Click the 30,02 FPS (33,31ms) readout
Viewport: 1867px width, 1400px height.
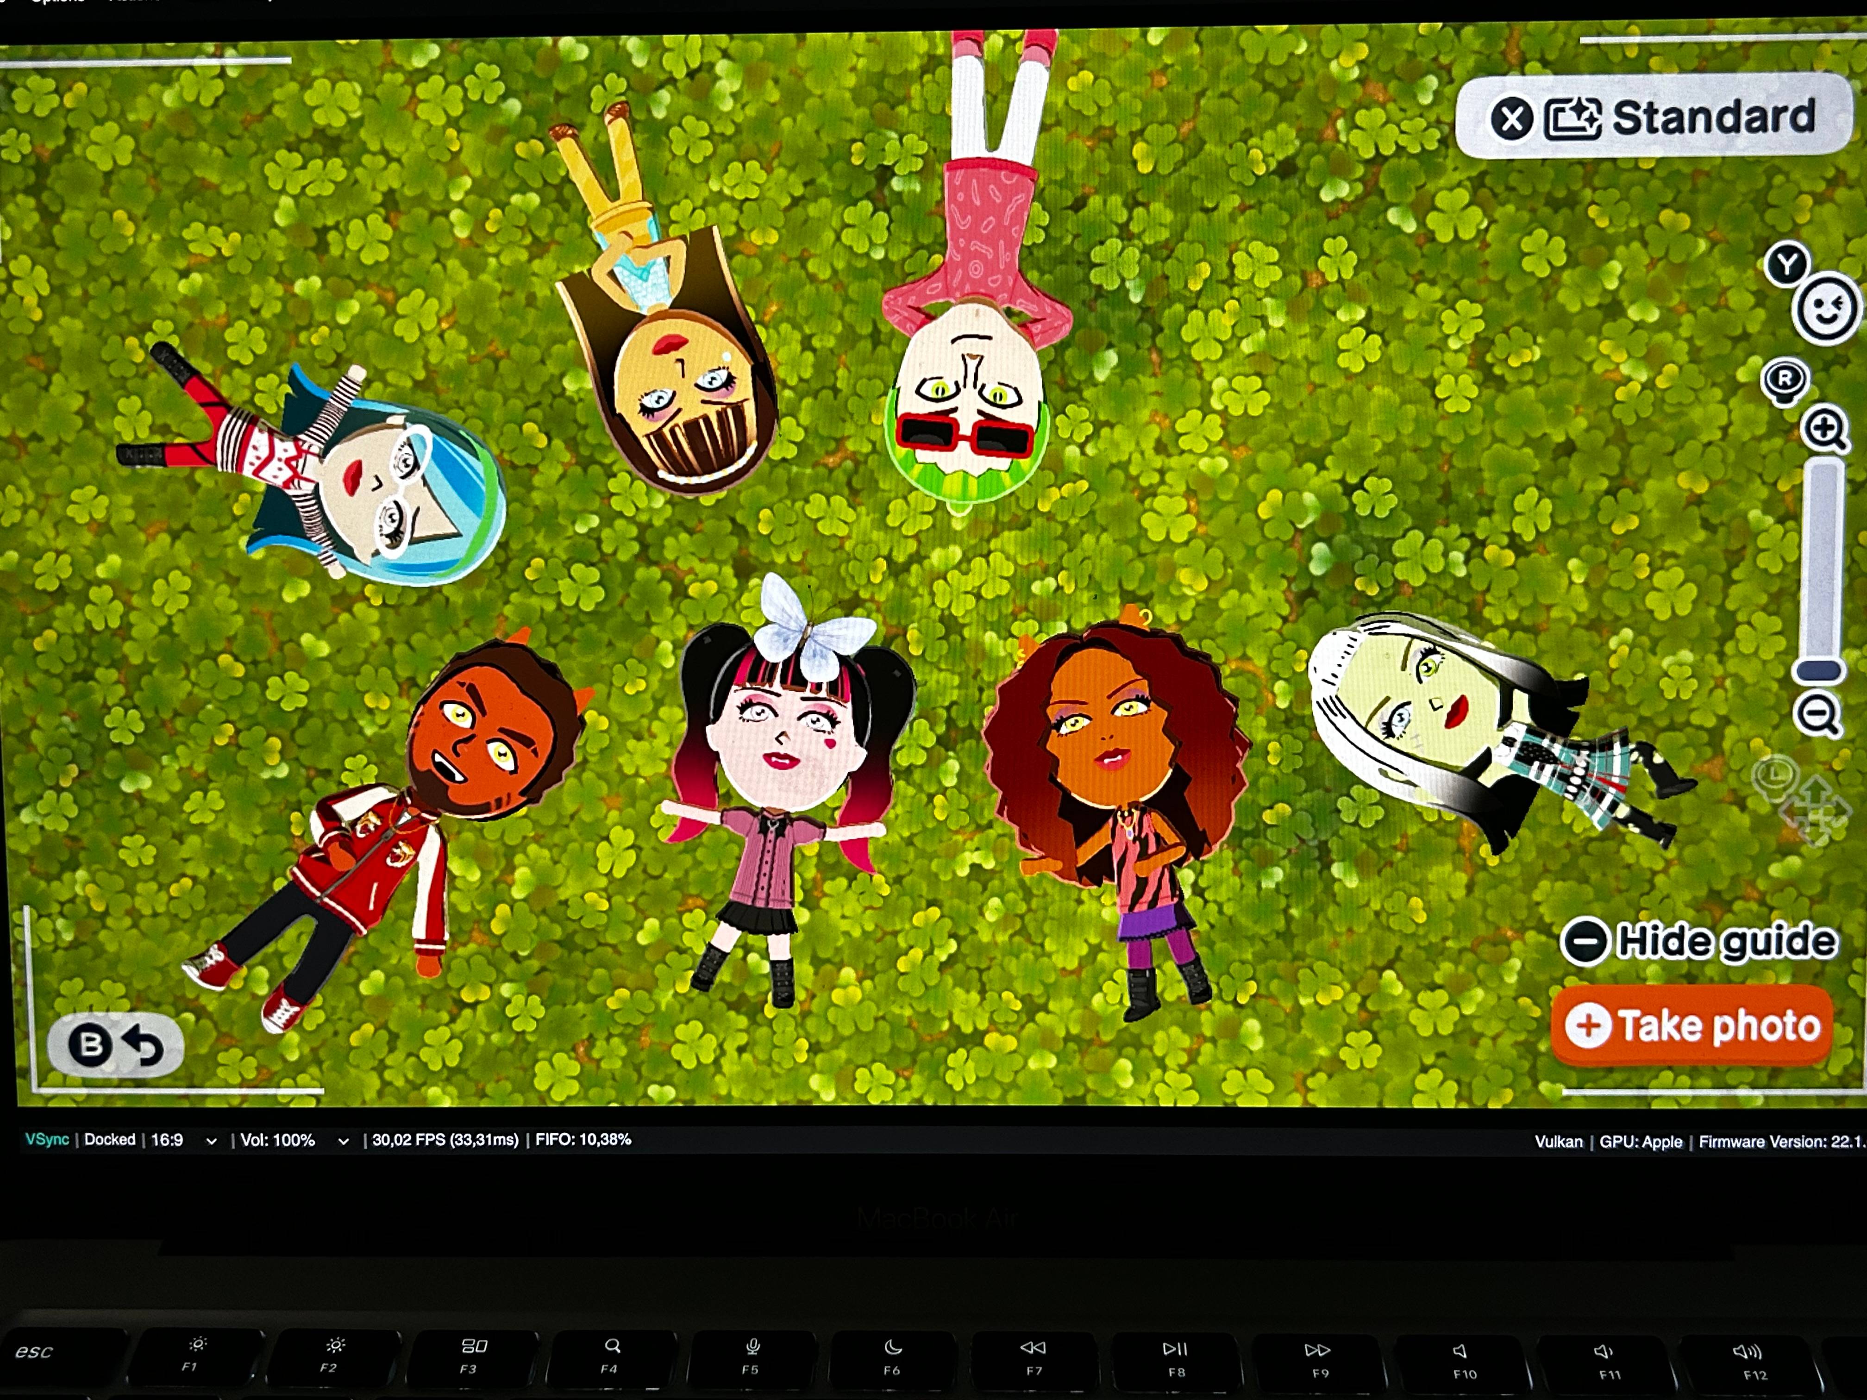pos(445,1140)
